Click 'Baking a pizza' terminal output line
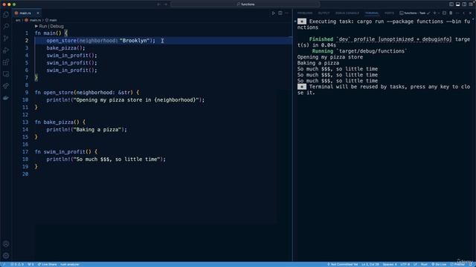The width and height of the screenshot is (476, 267). pos(318,63)
